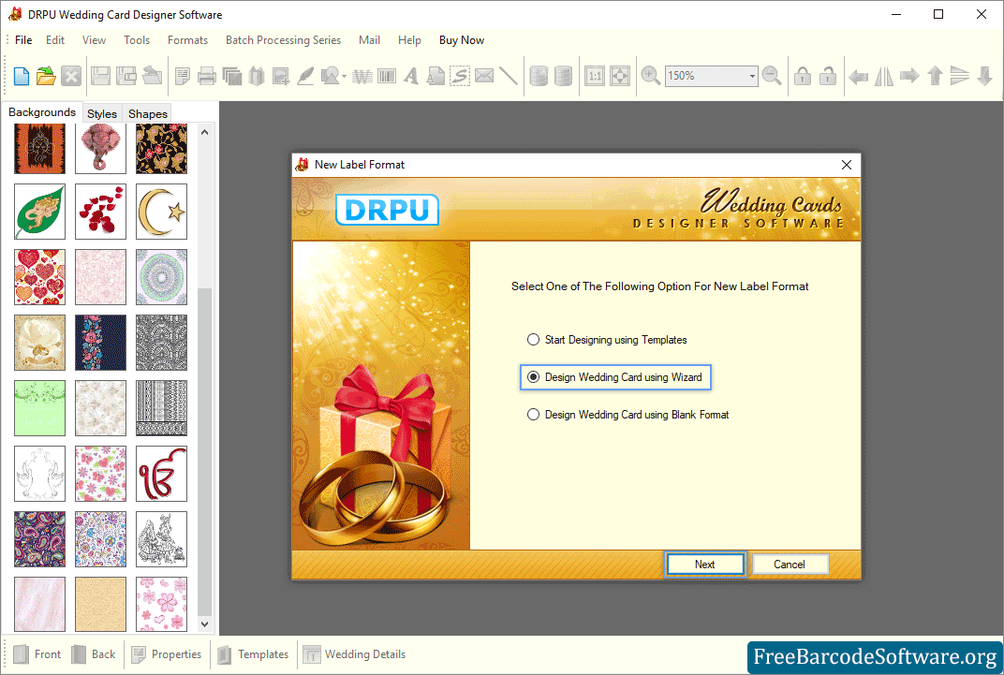Create a new file from the toolbar
1004x675 pixels.
[22, 76]
